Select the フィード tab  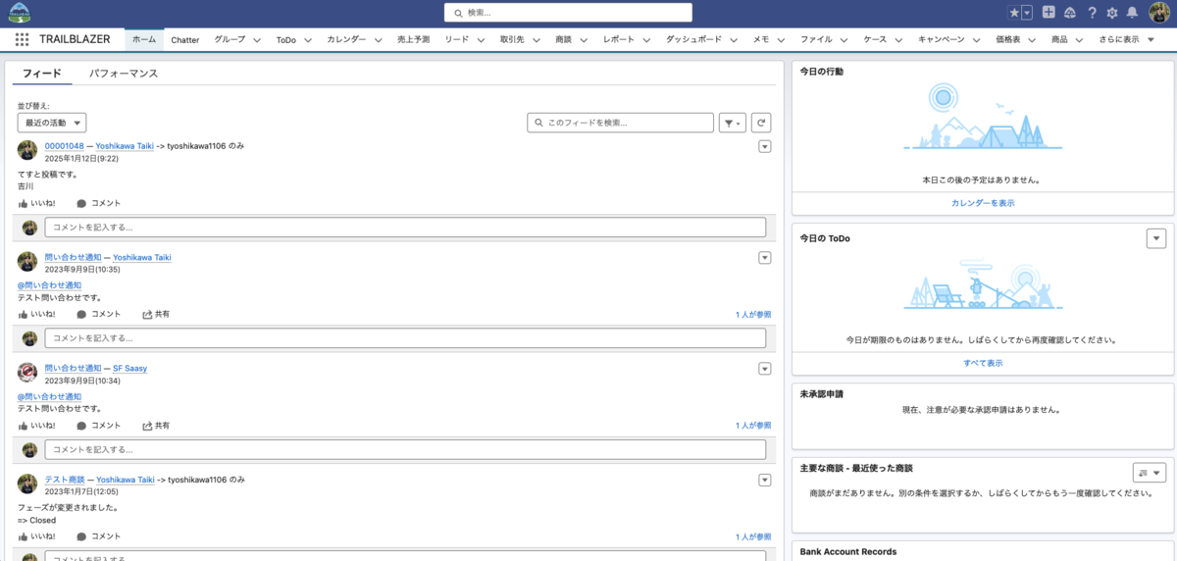(42, 74)
